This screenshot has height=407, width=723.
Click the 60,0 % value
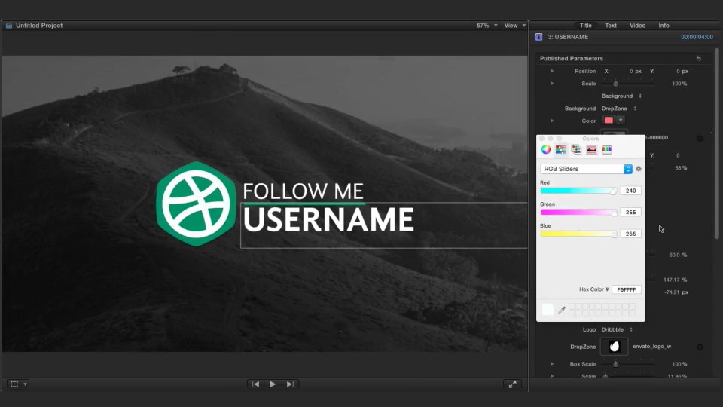coord(678,255)
